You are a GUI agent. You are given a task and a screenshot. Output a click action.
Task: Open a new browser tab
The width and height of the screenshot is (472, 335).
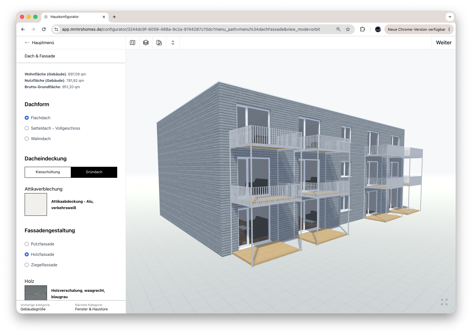pos(114,17)
